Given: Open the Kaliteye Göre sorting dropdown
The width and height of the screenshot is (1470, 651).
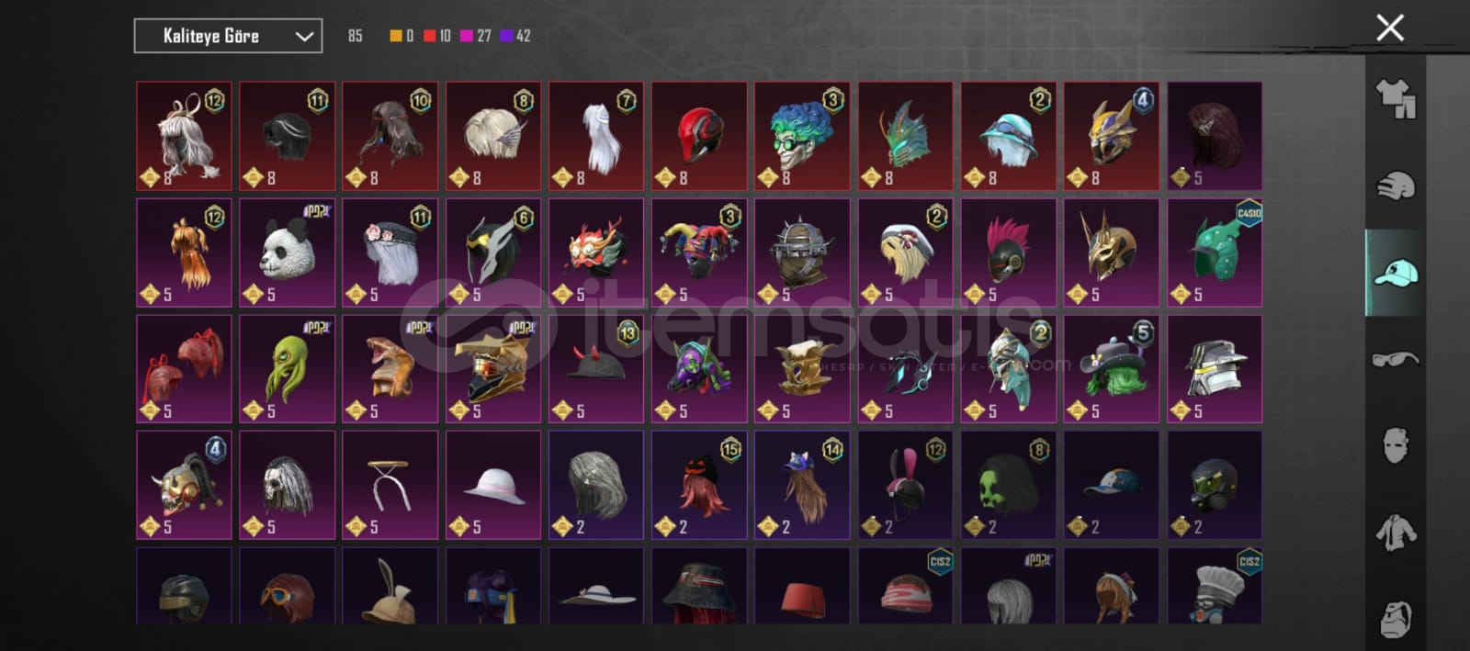Looking at the screenshot, I should click(x=228, y=36).
